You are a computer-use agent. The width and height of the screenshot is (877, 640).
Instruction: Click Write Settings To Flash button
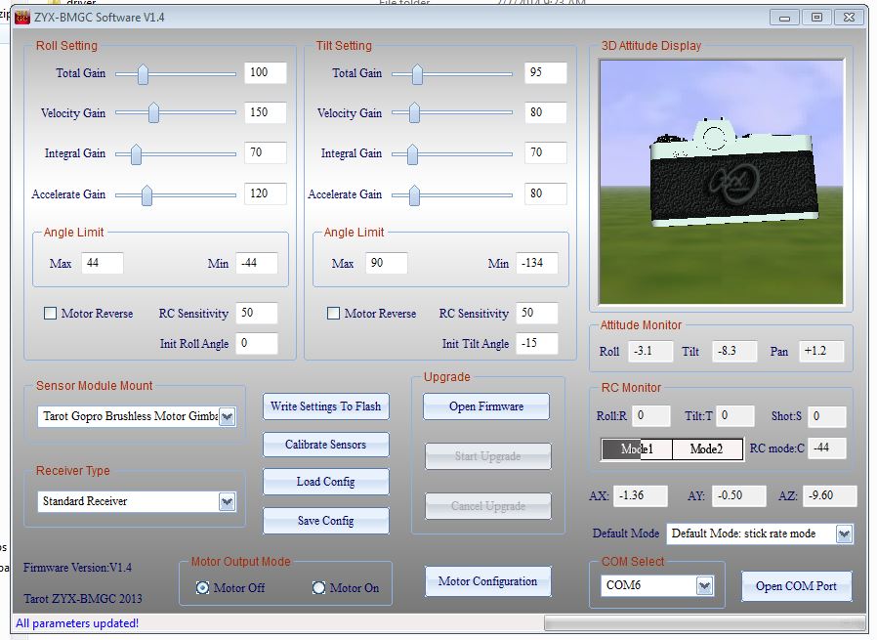326,406
